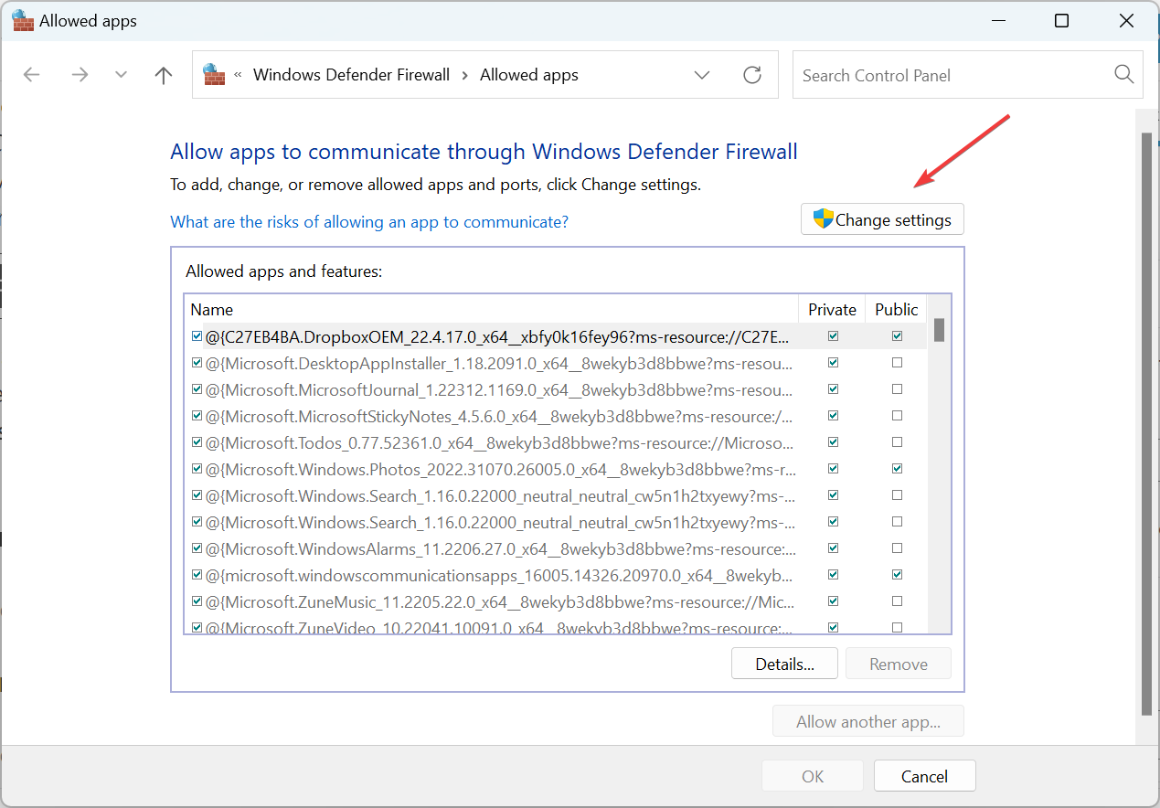
Task: Click the Allowed apps breadcrumb
Action: tap(529, 75)
